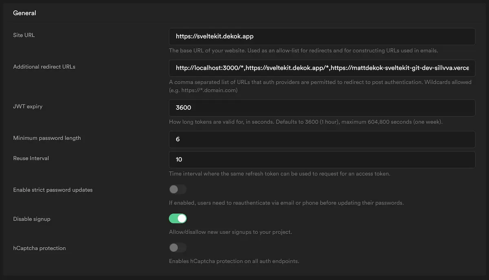This screenshot has height=280, width=489.
Task: Click the "JWT expiry" label
Action: click(28, 107)
